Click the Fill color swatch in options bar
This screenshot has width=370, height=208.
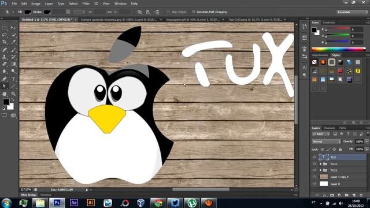click(x=28, y=12)
